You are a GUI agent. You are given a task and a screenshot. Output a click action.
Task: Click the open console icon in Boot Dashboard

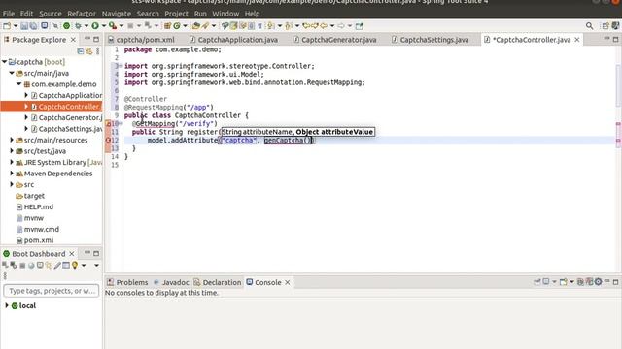[x=40, y=265]
